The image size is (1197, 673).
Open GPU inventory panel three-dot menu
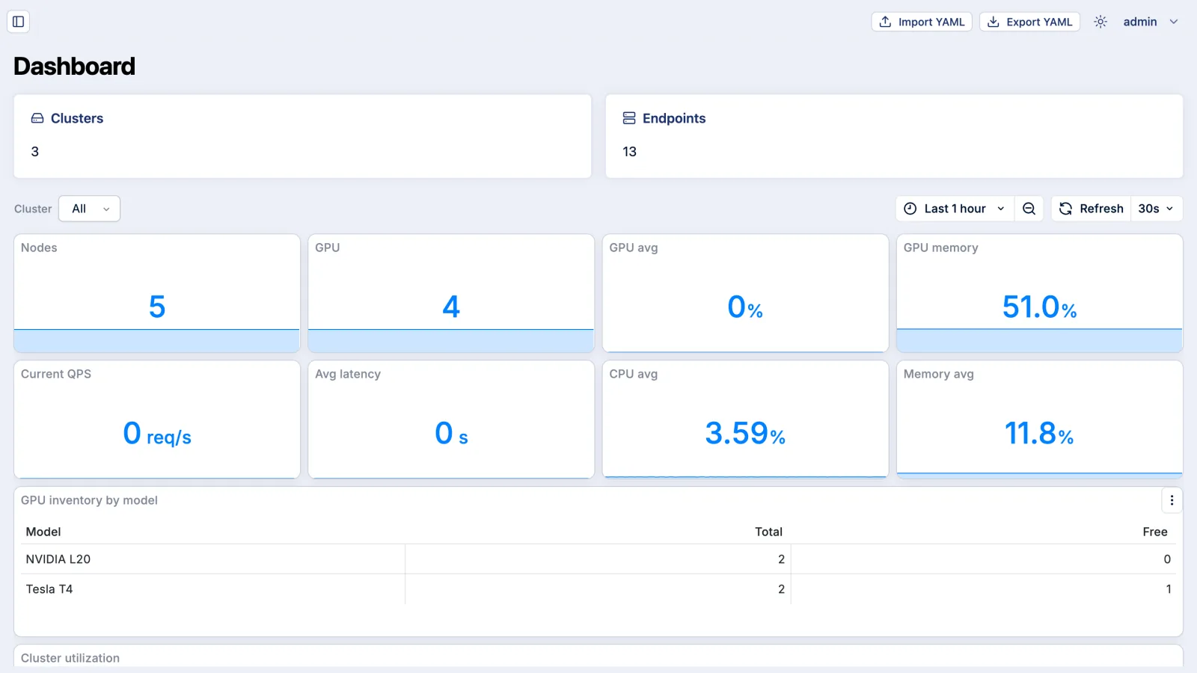pyautogui.click(x=1172, y=500)
